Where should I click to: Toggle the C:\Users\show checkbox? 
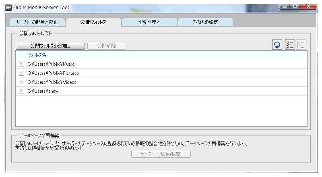21,91
